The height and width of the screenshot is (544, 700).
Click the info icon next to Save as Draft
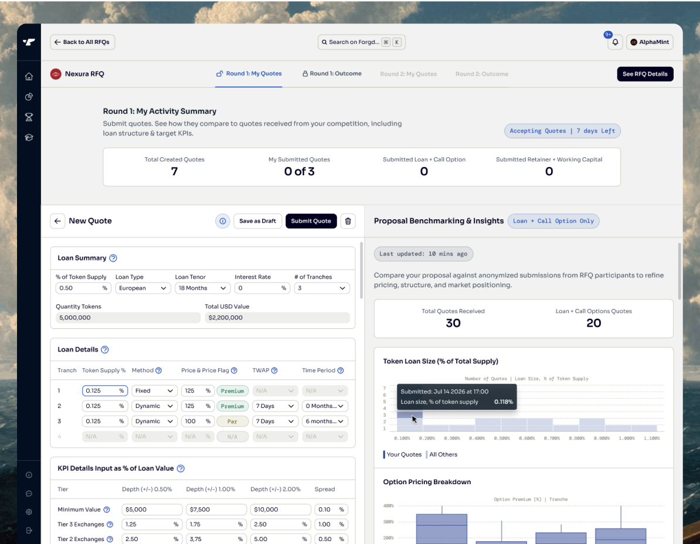click(222, 221)
